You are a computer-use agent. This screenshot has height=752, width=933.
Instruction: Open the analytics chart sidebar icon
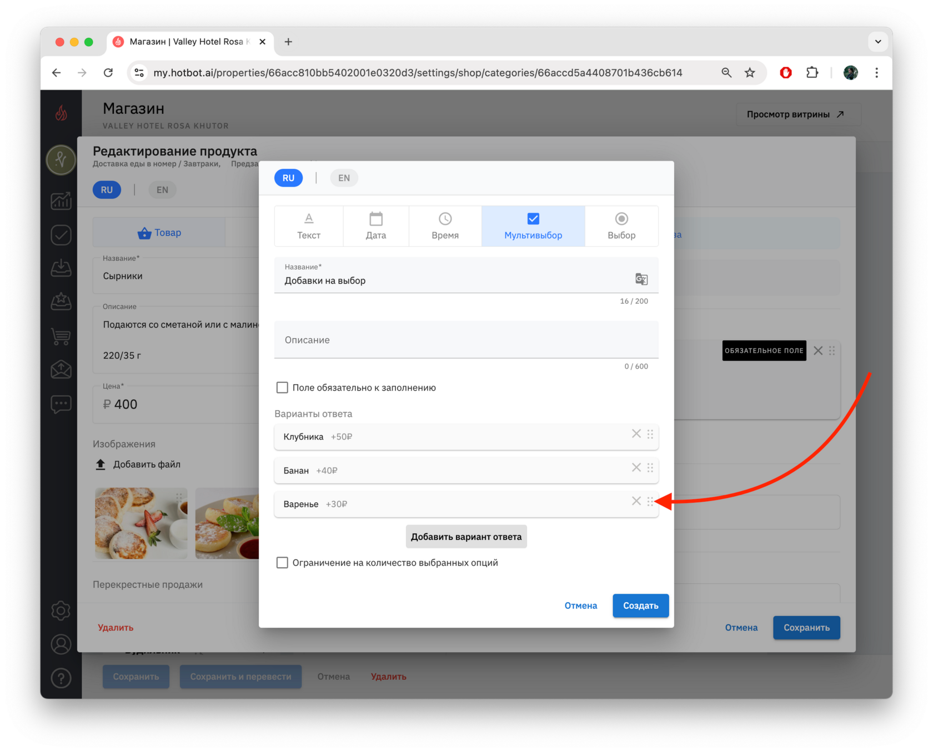pos(61,200)
